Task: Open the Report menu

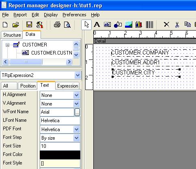Action: [x=20, y=15]
